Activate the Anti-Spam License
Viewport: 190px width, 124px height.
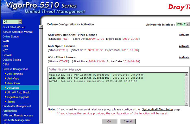pos(184,46)
